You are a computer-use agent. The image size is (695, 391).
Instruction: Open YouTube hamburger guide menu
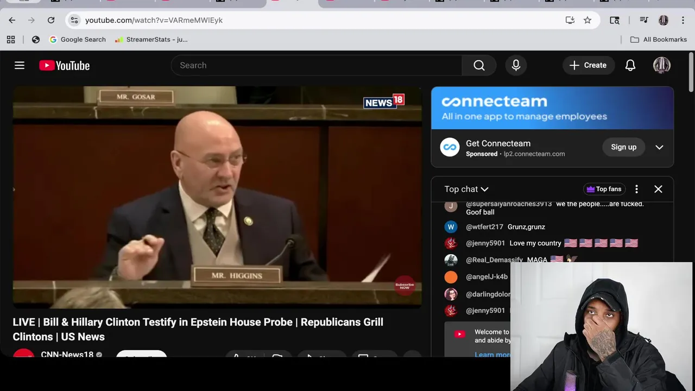point(20,65)
